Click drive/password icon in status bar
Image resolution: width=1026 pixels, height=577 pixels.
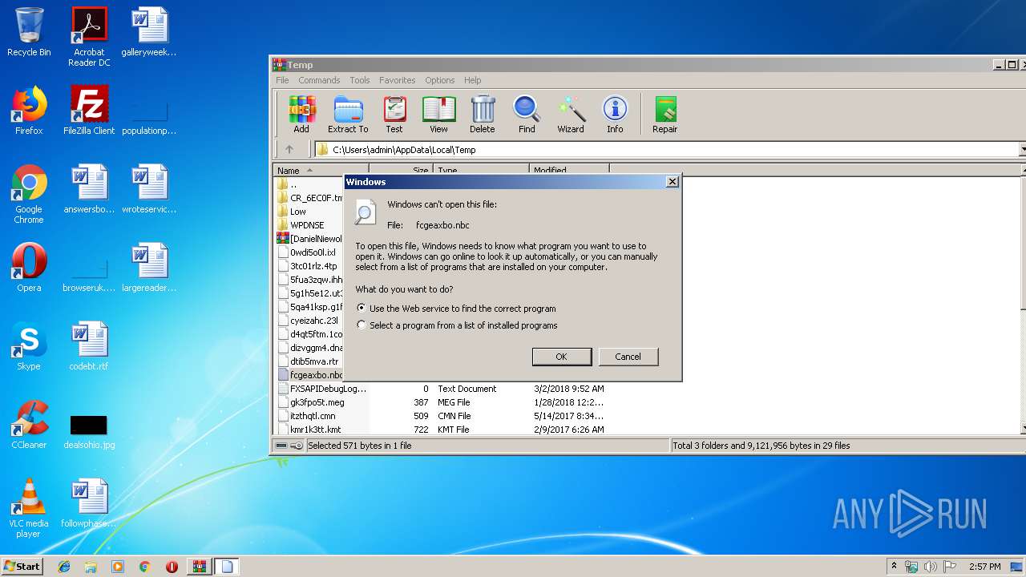coord(289,446)
